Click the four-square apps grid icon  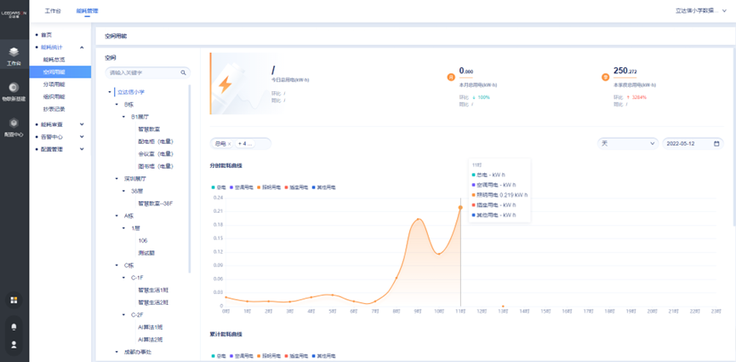[14, 300]
